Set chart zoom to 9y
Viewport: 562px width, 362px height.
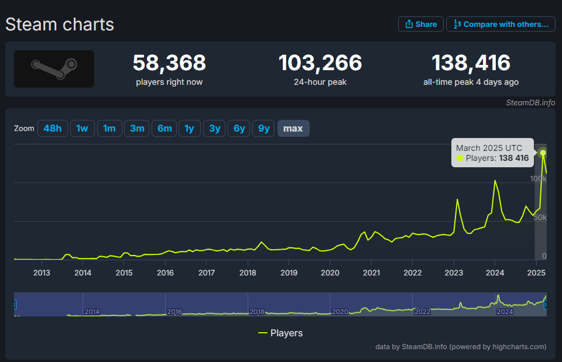[264, 128]
